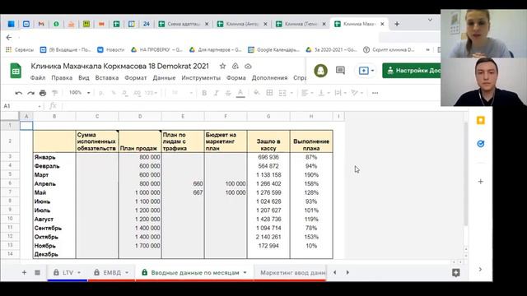Image resolution: width=527 pixels, height=296 pixels.
Task: Click the collaborator avatar icon
Action: pyautogui.click(x=320, y=71)
